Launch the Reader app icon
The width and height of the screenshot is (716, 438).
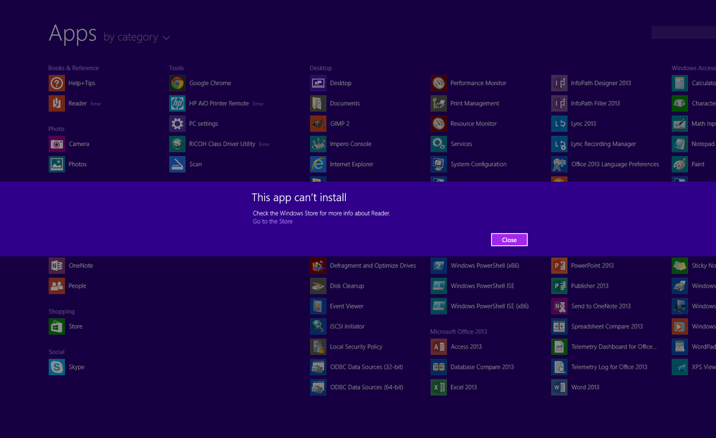57,104
